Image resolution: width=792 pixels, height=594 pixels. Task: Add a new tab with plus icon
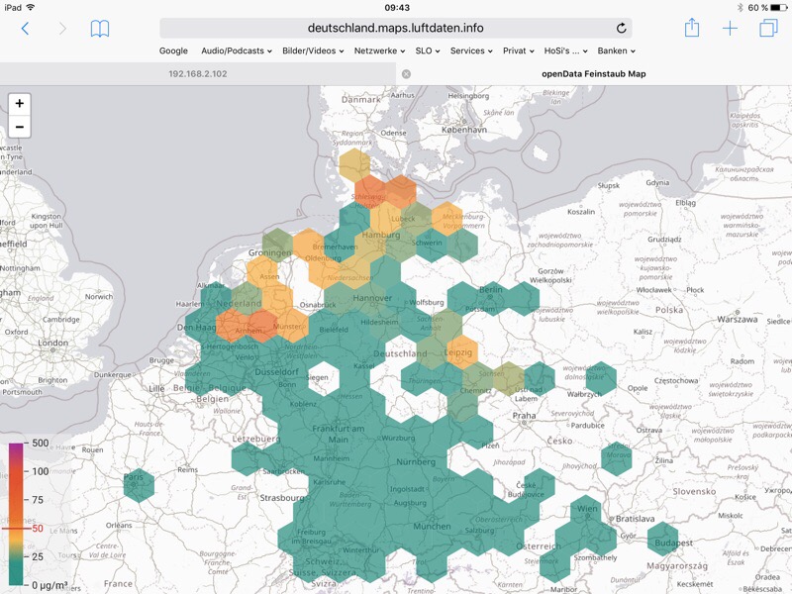point(730,29)
